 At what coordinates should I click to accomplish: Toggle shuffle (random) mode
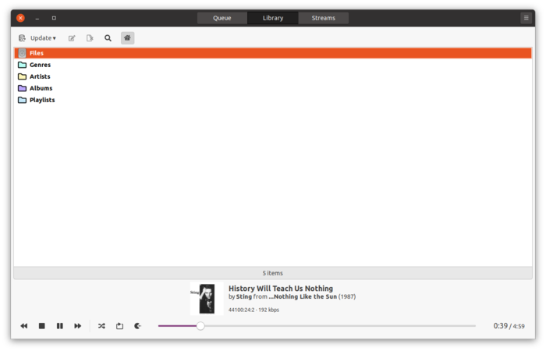tap(101, 326)
